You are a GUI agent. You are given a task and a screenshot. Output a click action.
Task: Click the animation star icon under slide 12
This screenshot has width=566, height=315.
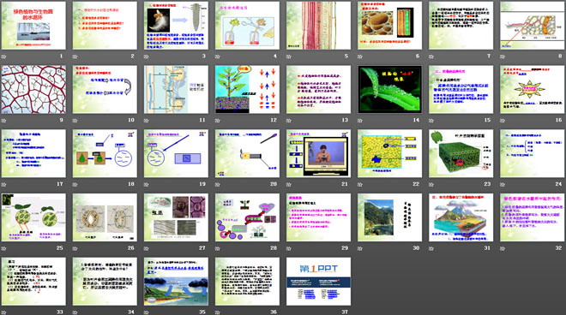(x=218, y=121)
